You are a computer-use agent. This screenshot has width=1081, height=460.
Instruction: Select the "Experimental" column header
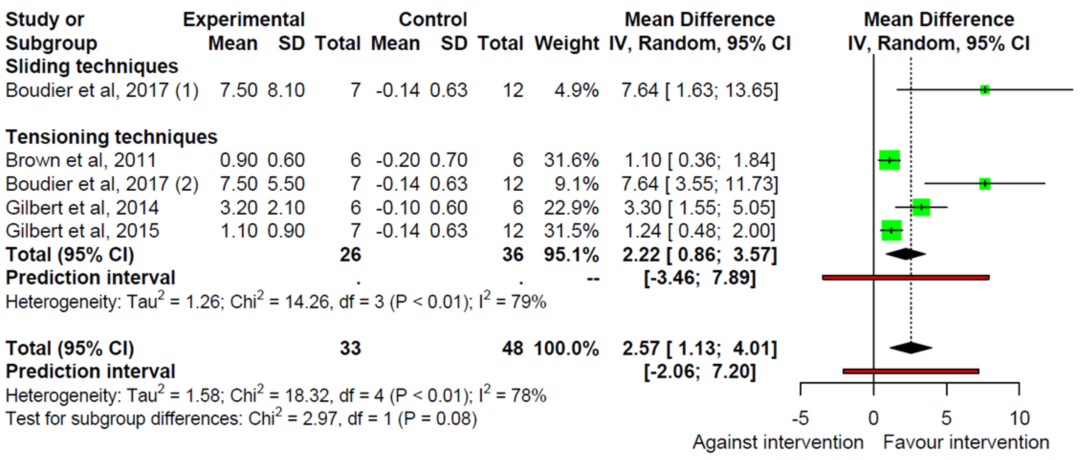[x=243, y=20]
